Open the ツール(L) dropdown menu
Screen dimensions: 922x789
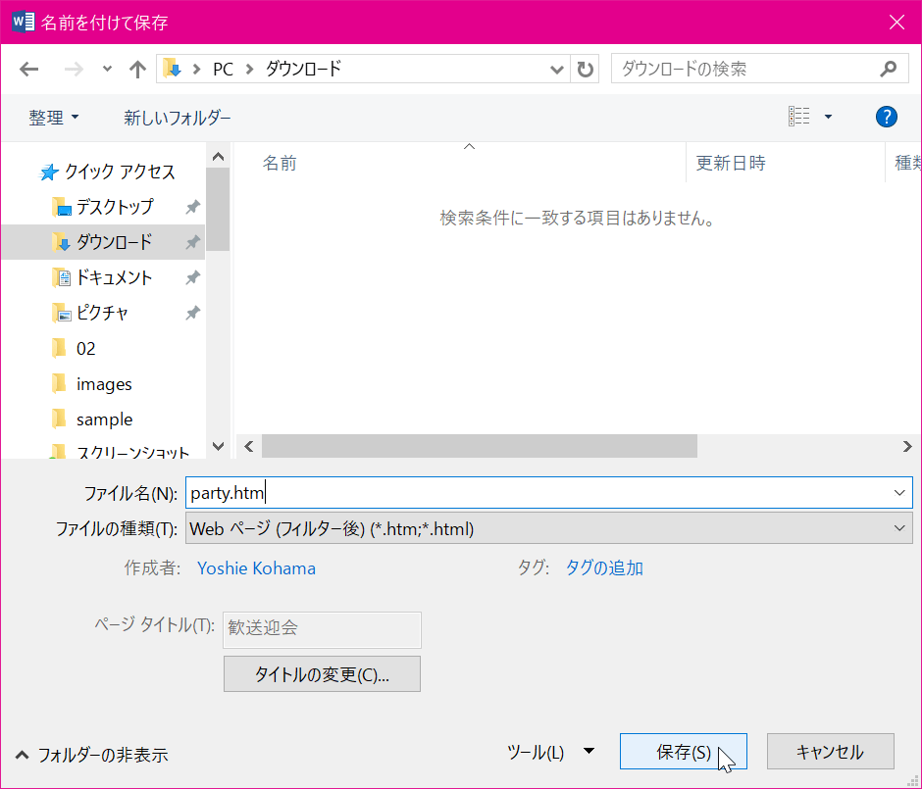(x=550, y=752)
